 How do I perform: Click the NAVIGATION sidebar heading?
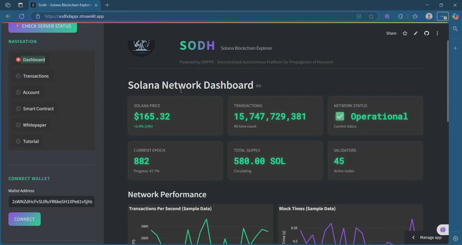click(x=22, y=41)
